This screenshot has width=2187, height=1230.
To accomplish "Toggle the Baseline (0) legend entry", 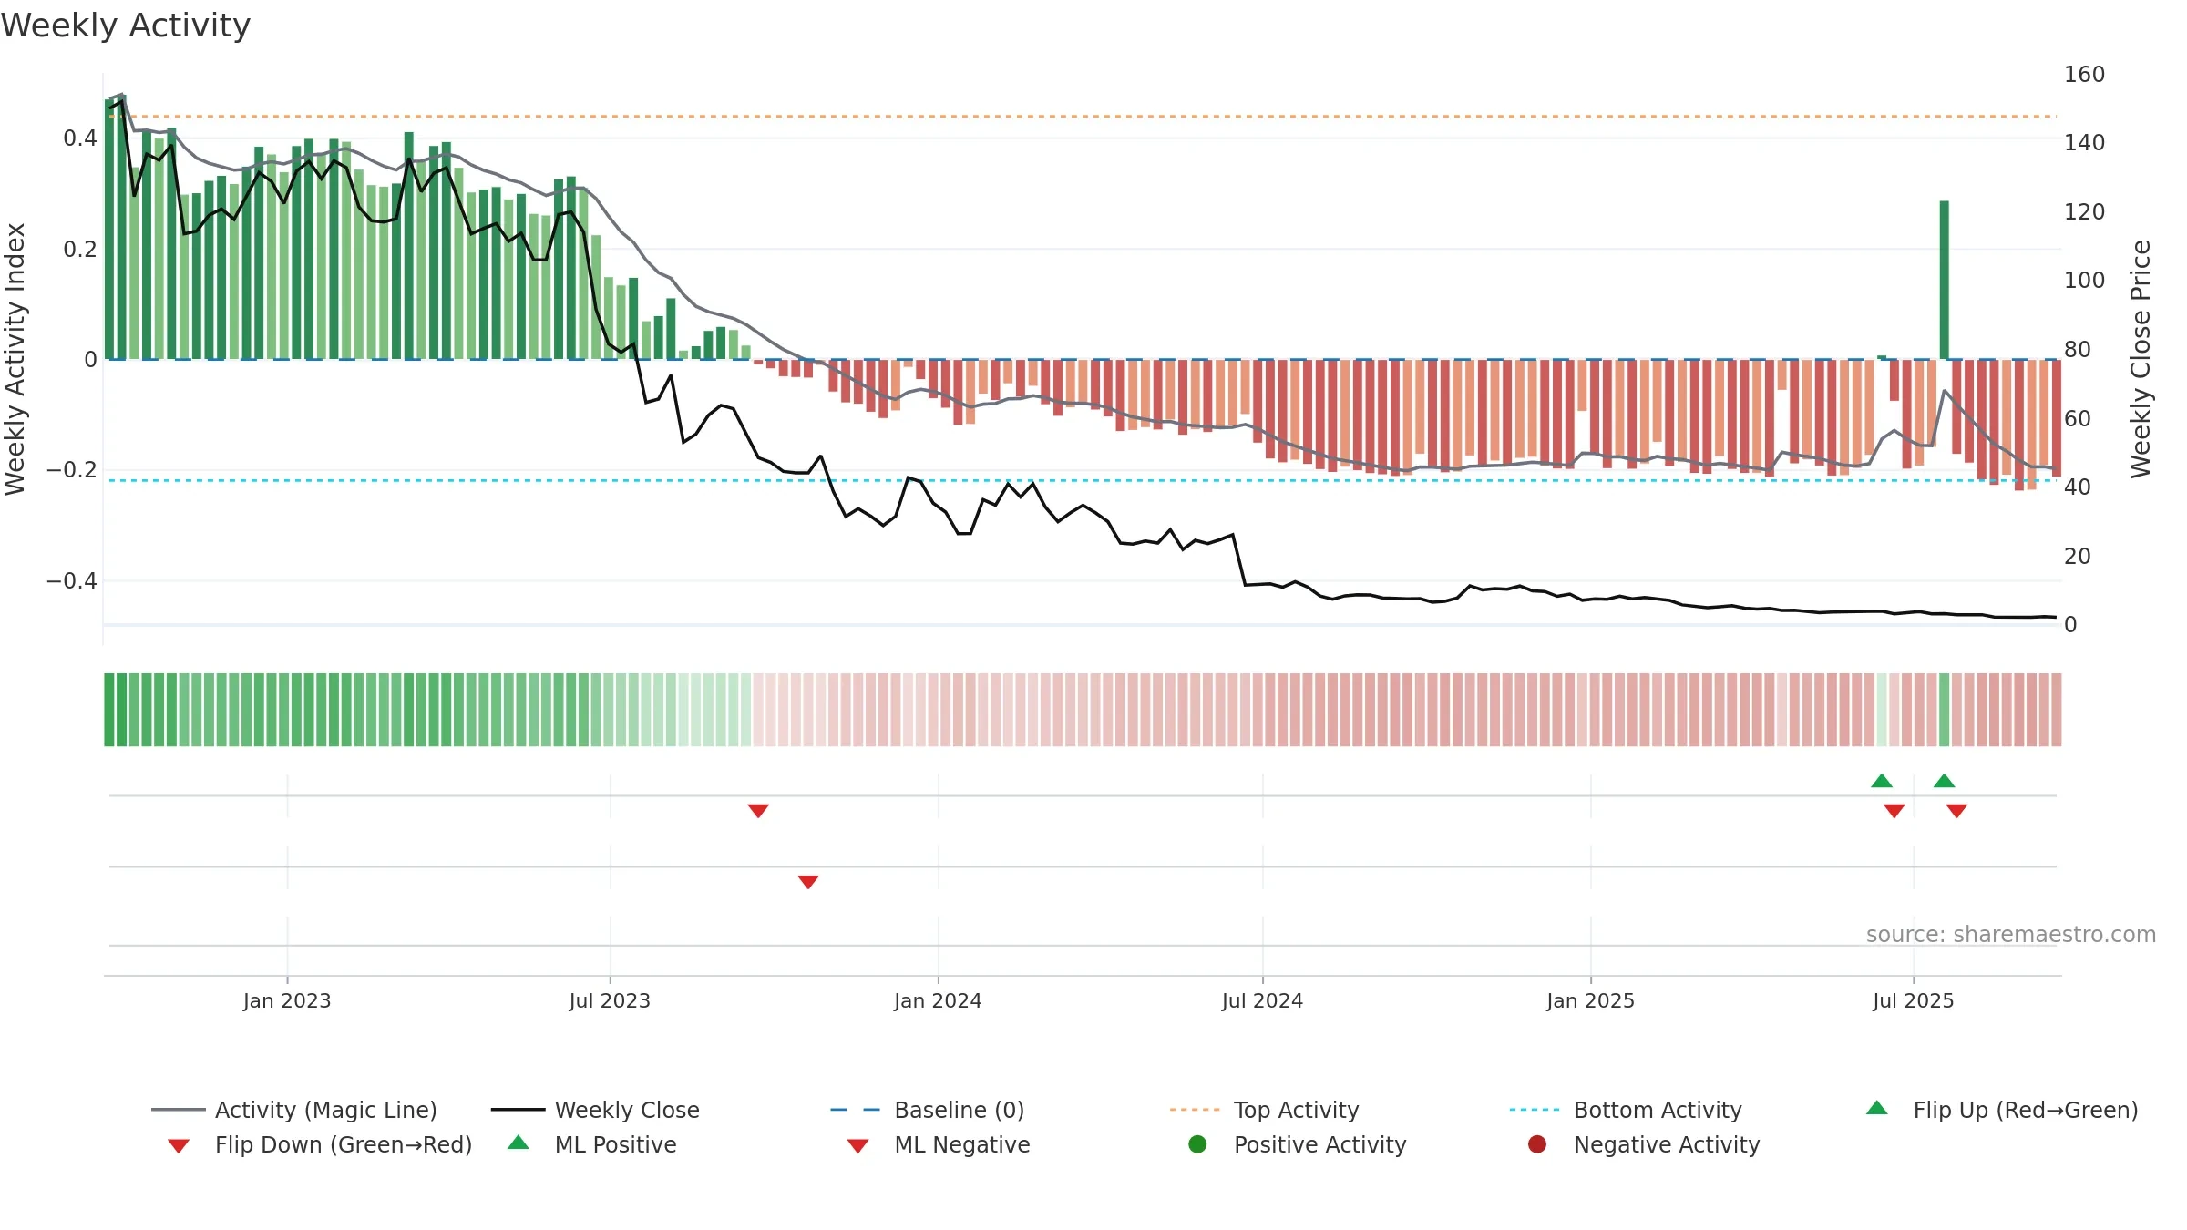I will [x=928, y=1110].
